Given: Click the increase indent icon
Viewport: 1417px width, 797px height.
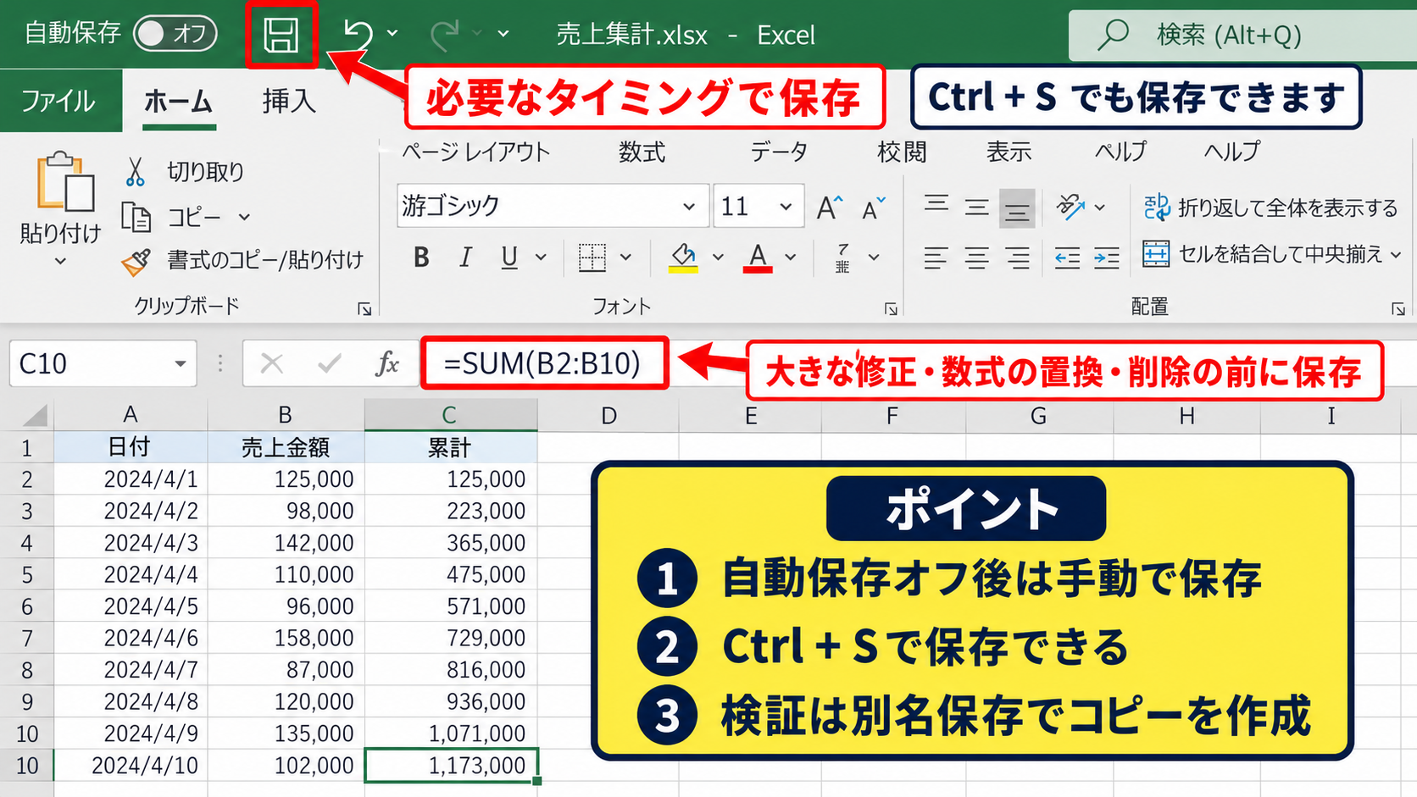Looking at the screenshot, I should point(1107,257).
